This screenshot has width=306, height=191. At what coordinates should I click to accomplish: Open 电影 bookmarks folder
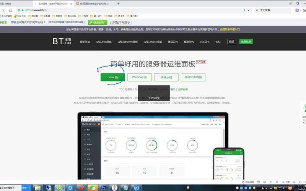[x=109, y=16]
